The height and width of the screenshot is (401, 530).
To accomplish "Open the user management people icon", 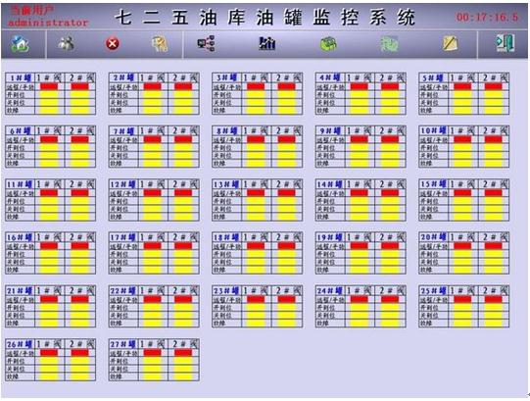I will pos(66,43).
